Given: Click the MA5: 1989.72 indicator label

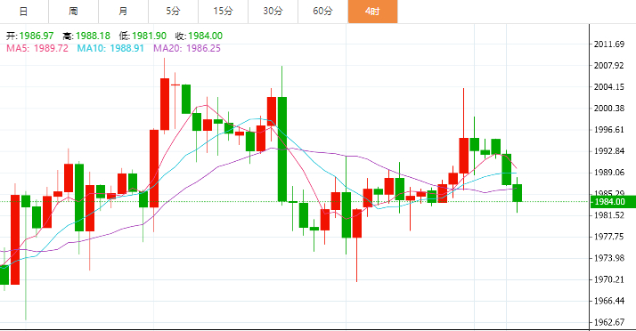Looking at the screenshot, I should coord(37,48).
